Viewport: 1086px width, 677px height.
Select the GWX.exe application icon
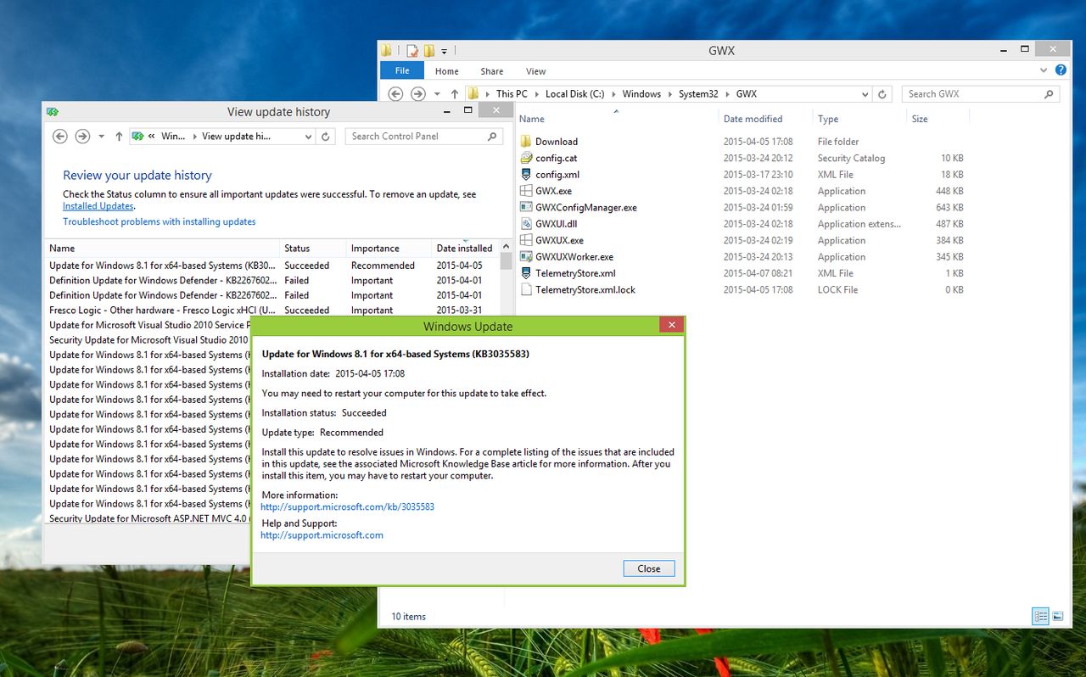pos(526,191)
